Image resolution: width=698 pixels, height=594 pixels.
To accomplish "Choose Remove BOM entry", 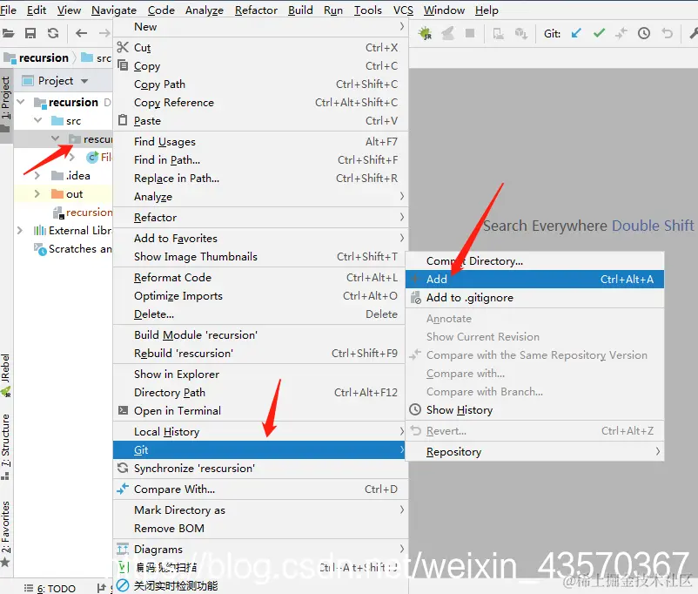I will (260, 529).
